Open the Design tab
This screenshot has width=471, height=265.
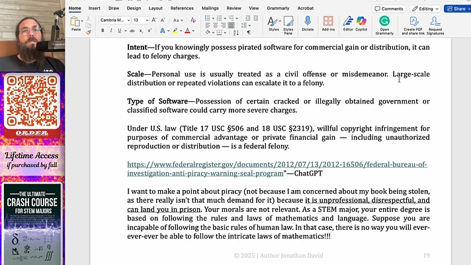[x=134, y=8]
